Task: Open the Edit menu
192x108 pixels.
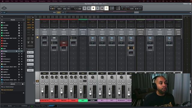Action: [16, 1]
